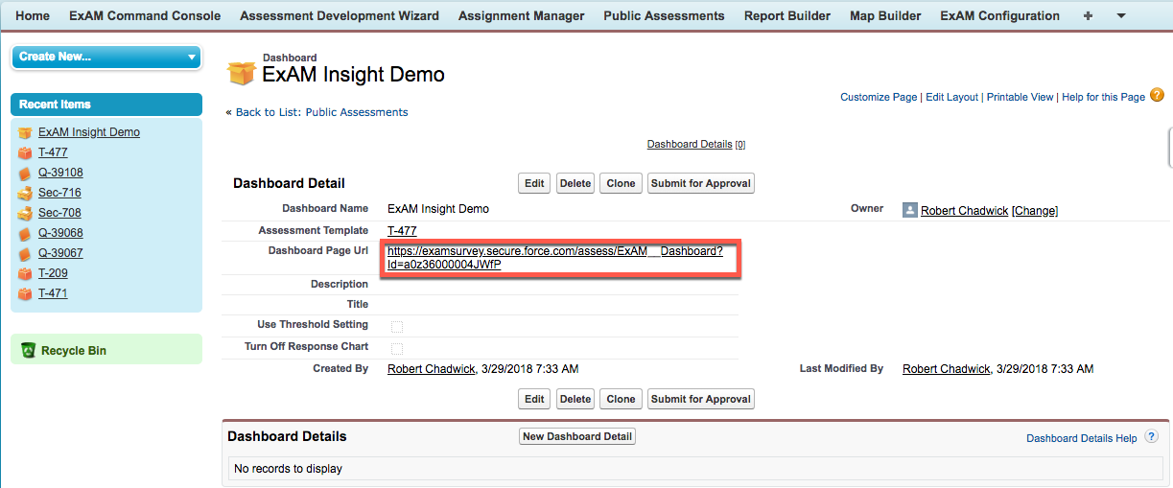This screenshot has height=488, width=1173.
Task: Click the Q-39068 icon in Recent Items
Action: 25,234
